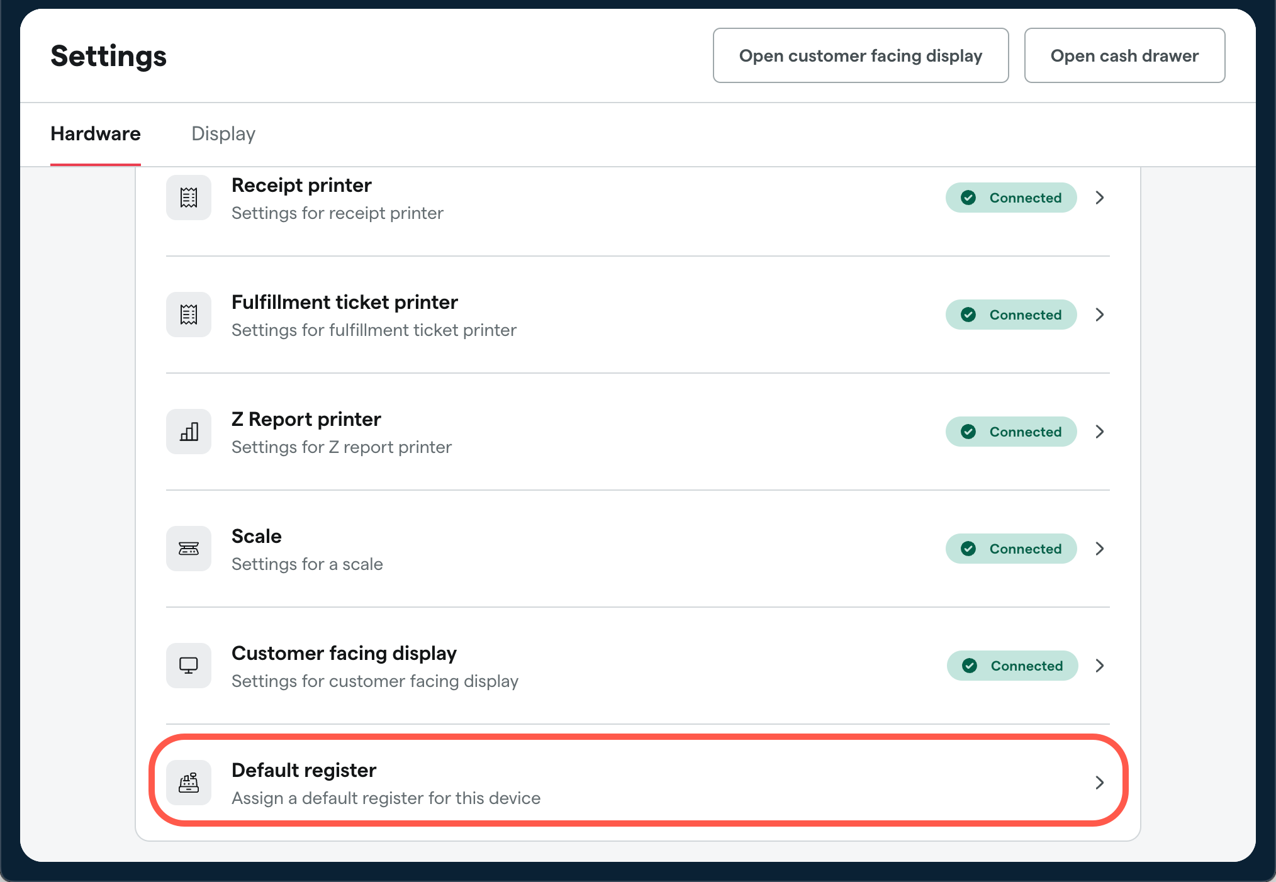Select the Hardware tab
This screenshot has height=882, width=1276.
95,133
